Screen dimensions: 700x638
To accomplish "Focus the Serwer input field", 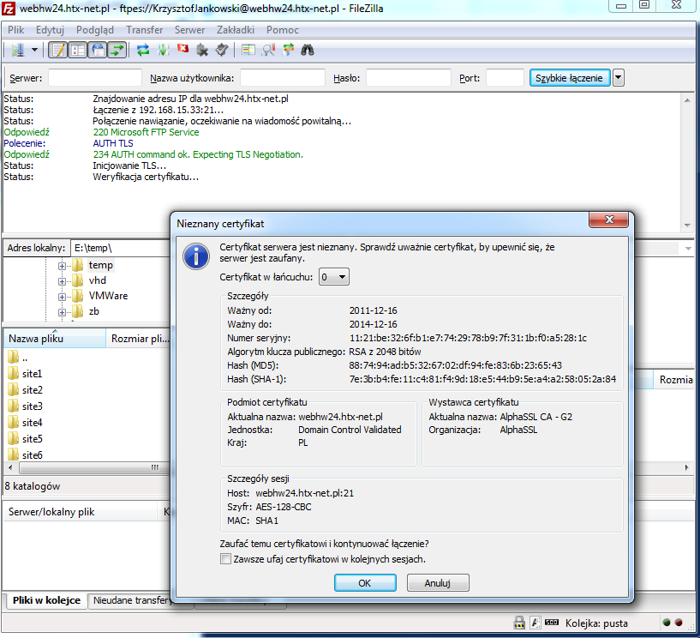I will coord(94,78).
